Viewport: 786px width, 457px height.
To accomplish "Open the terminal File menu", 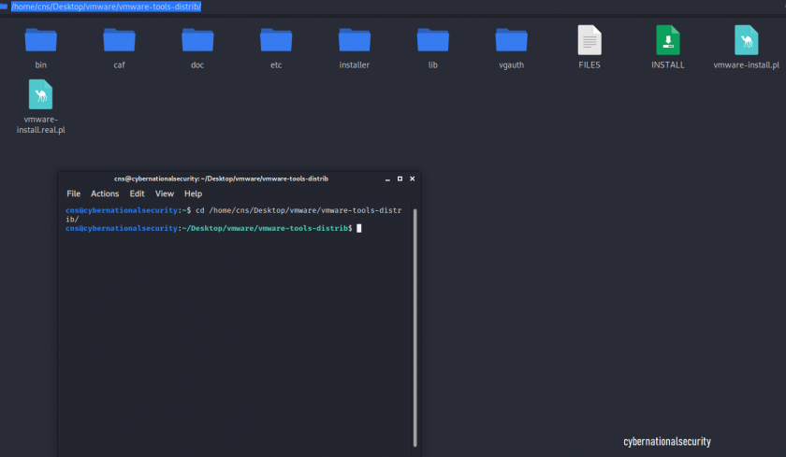I will click(73, 193).
